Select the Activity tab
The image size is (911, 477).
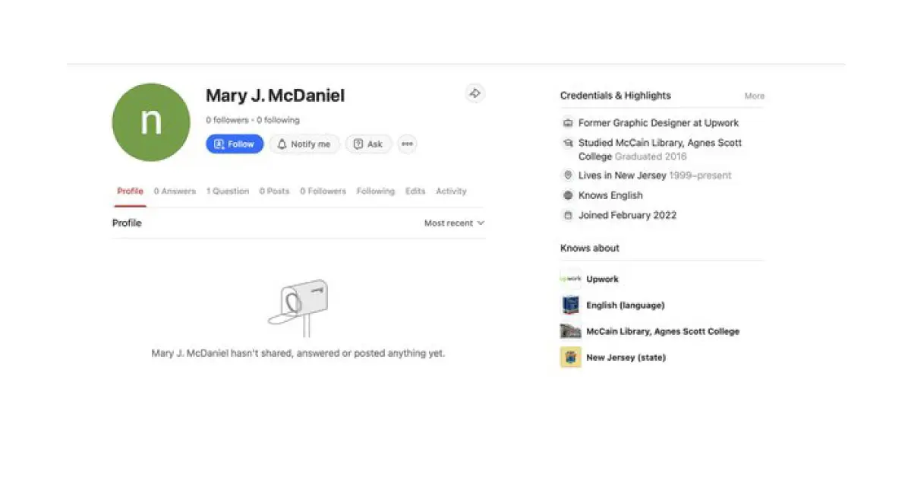(x=451, y=191)
